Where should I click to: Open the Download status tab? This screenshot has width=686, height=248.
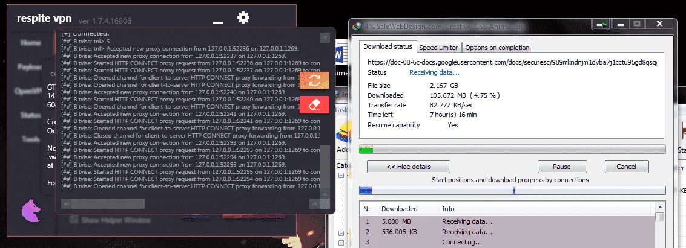[388, 46]
